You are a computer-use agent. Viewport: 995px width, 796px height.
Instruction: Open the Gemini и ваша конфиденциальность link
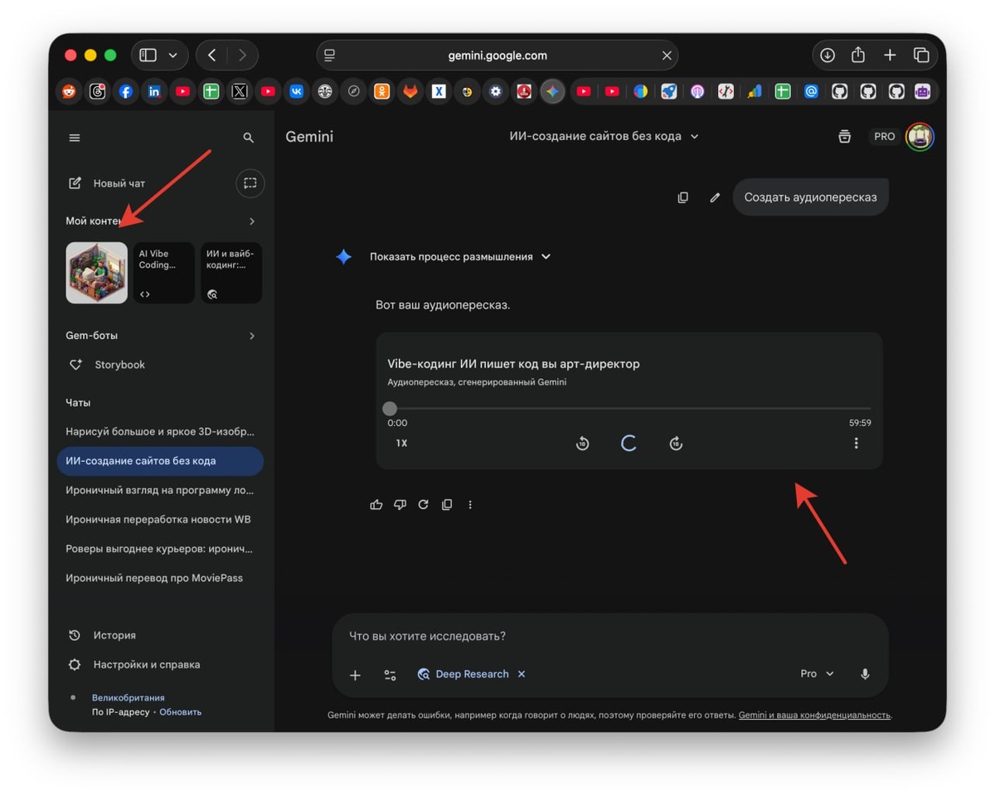pos(814,715)
